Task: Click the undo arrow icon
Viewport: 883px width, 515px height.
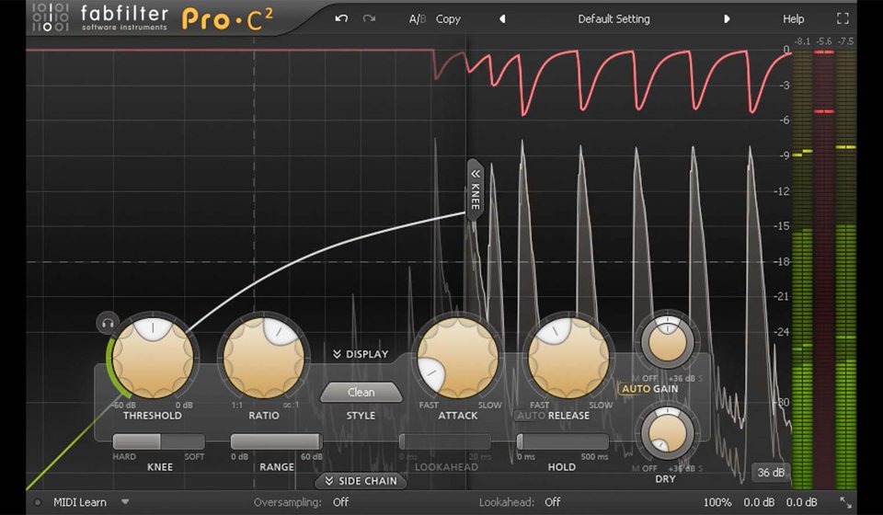Action: click(341, 18)
